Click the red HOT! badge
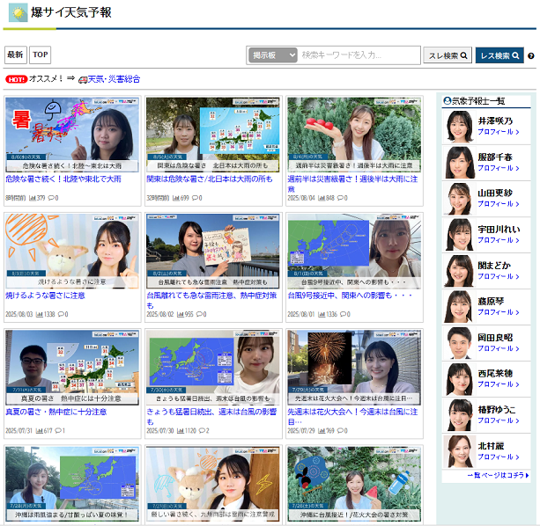The width and height of the screenshot is (540, 526). (16, 79)
